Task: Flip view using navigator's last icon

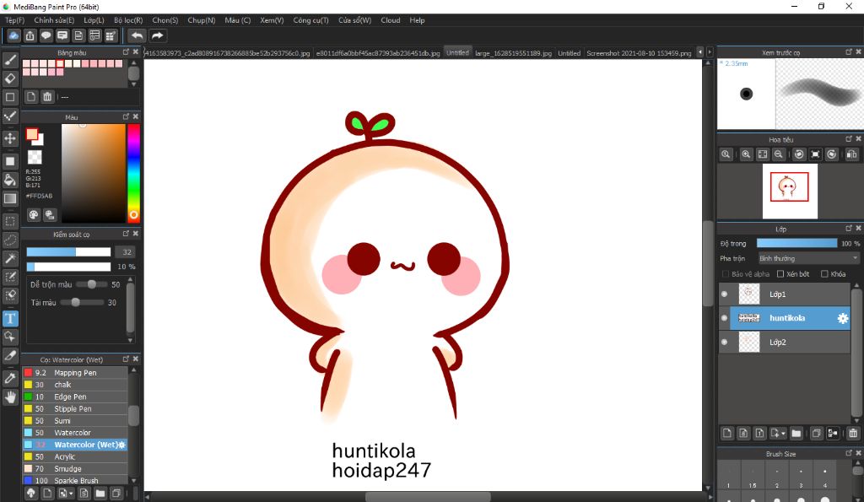Action: tap(851, 154)
